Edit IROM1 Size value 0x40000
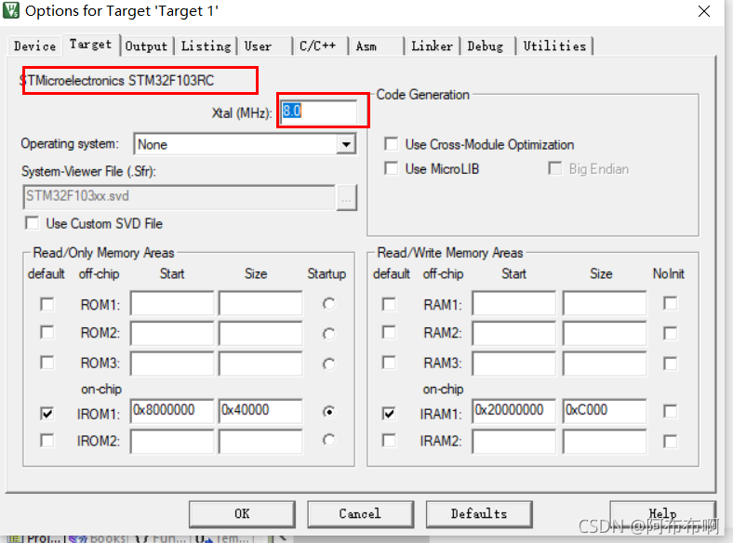The height and width of the screenshot is (543, 733). click(260, 411)
